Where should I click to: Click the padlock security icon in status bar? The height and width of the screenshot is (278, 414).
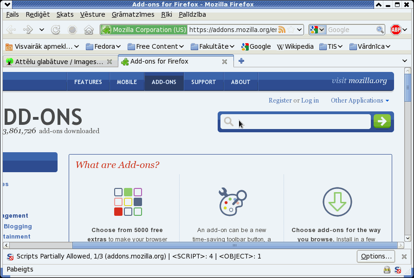click(387, 270)
